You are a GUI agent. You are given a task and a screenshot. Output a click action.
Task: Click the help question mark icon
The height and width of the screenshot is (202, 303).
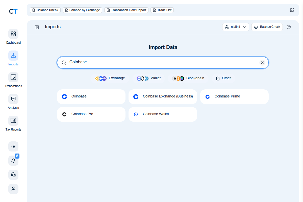coord(289,27)
